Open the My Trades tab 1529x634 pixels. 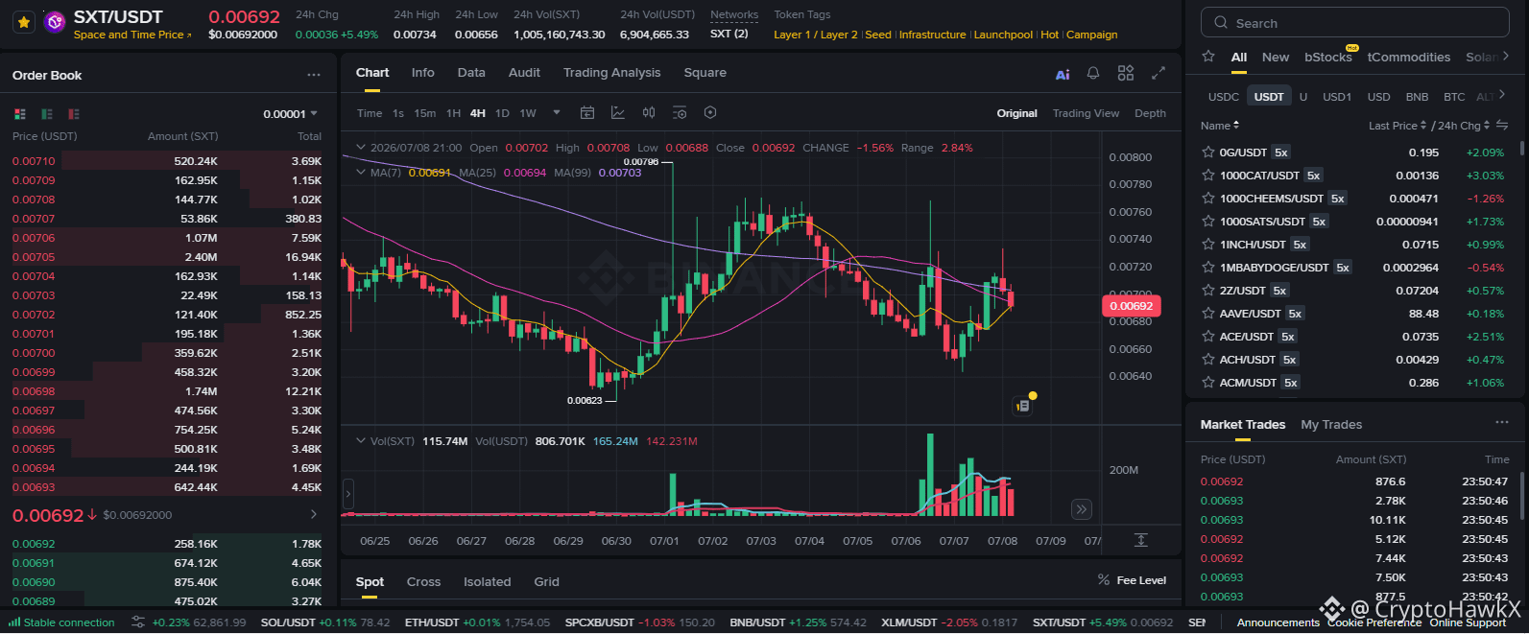(x=1331, y=424)
